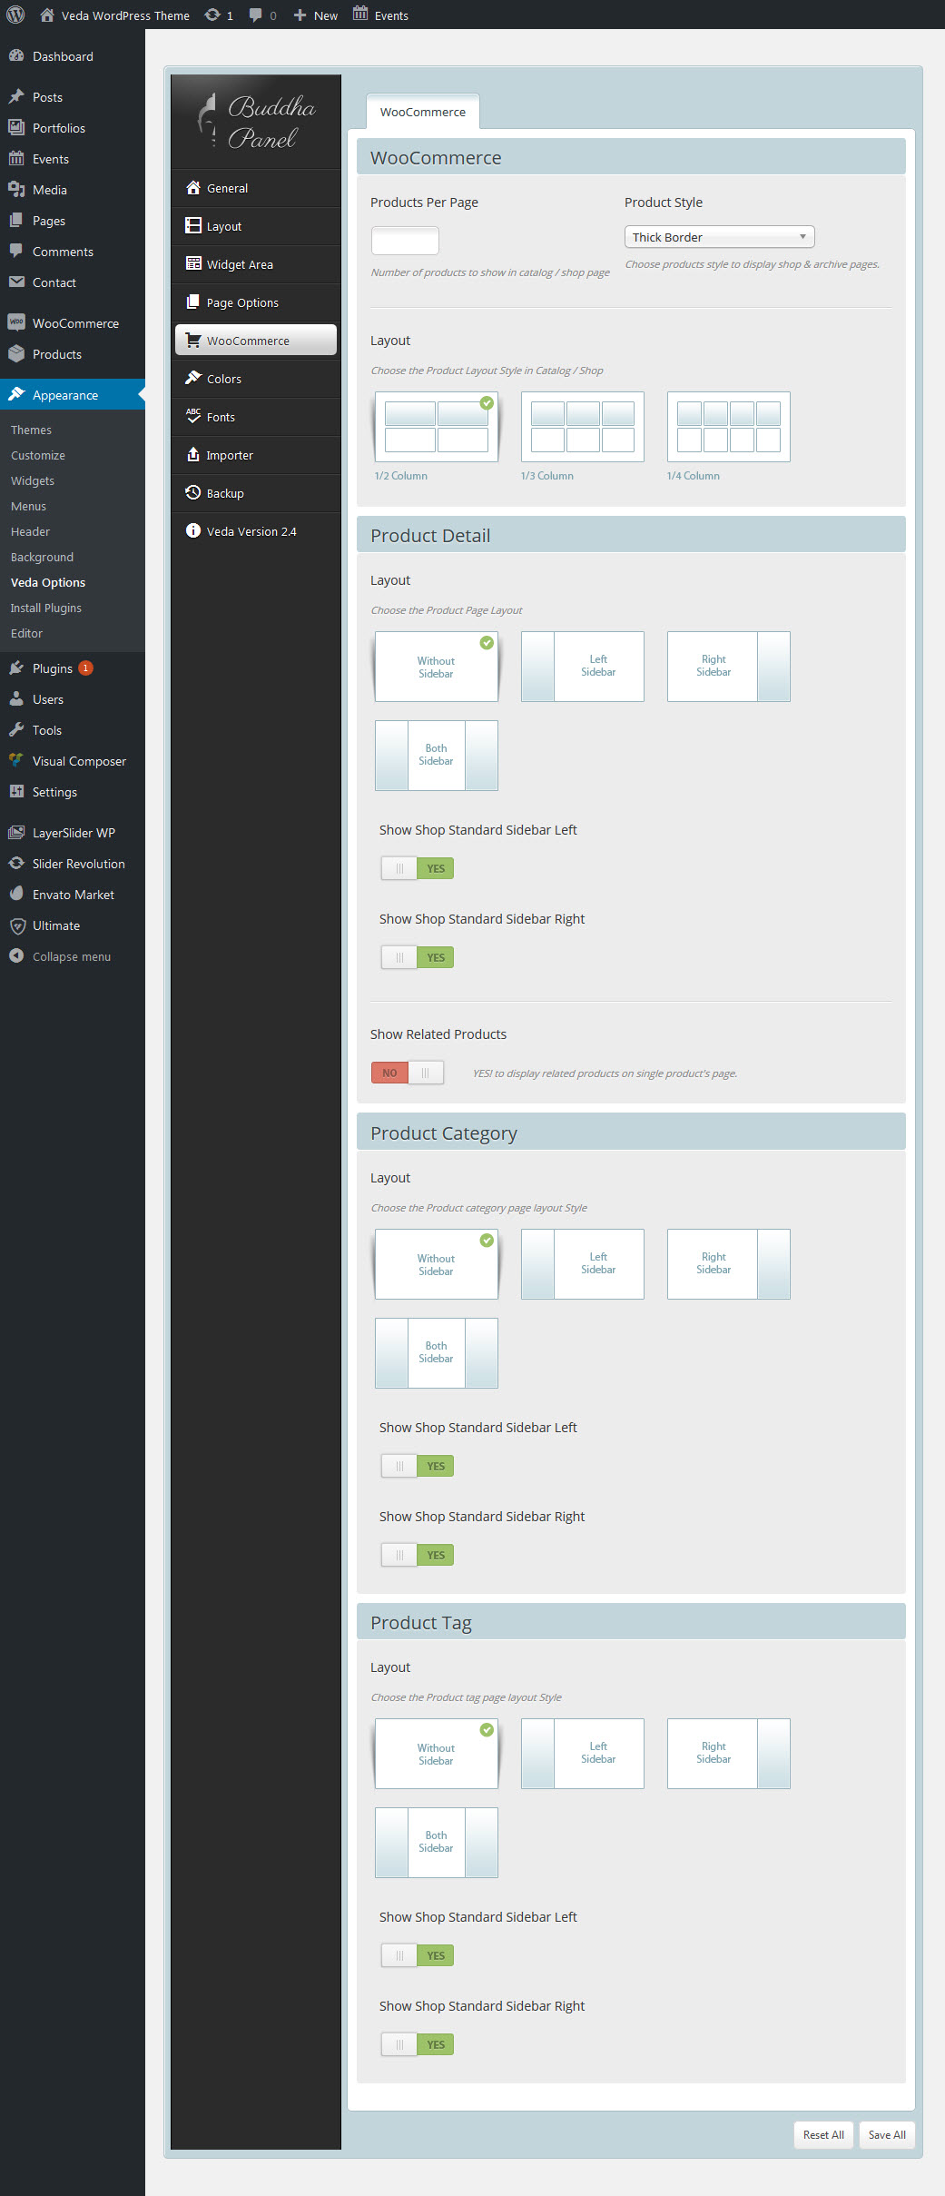Open the New content menu in admin bar
Image resolution: width=945 pixels, height=2196 pixels.
pos(316,15)
